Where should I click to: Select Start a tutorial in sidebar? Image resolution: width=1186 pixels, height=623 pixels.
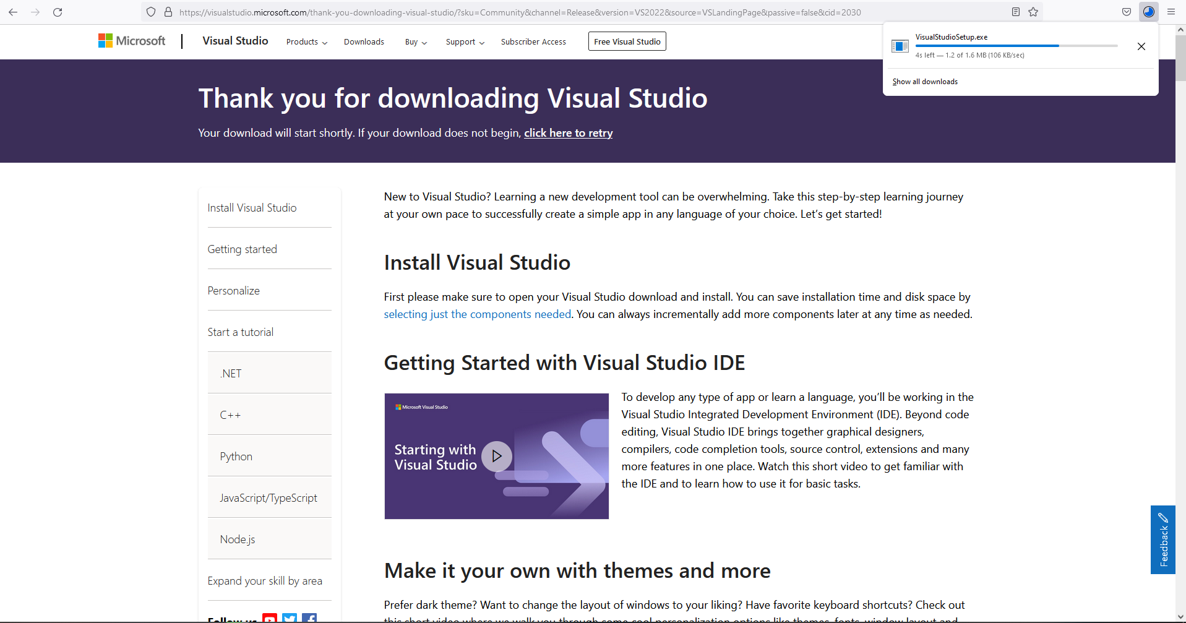(241, 332)
